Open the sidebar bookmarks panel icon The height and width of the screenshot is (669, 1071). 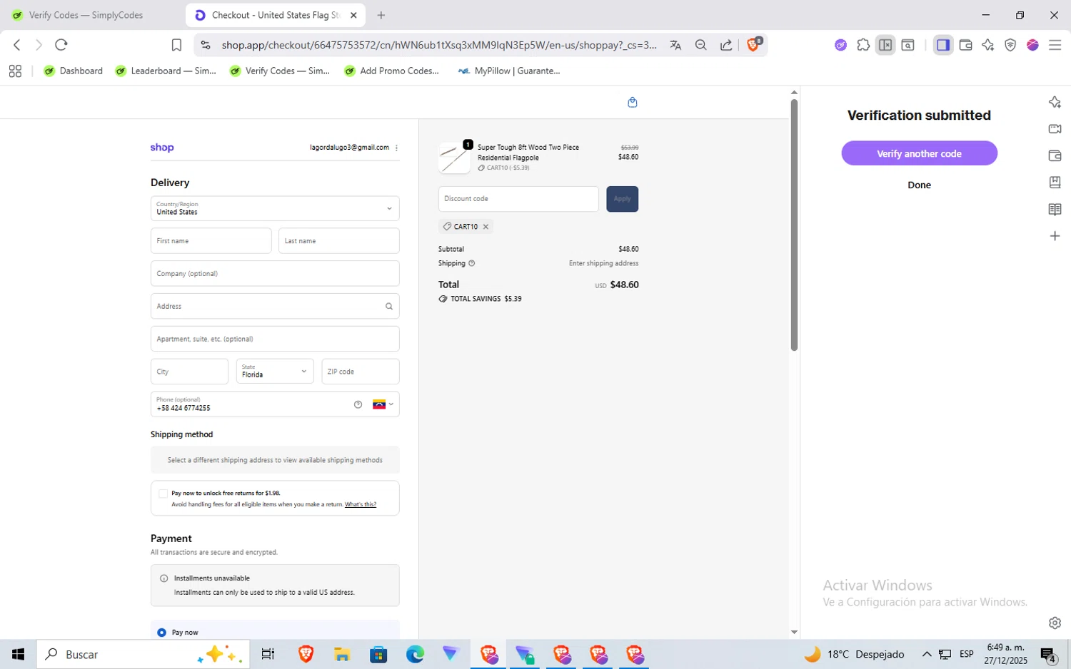1055,183
